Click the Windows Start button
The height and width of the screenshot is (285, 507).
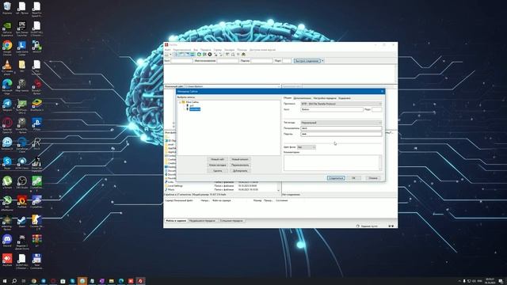(x=5, y=281)
